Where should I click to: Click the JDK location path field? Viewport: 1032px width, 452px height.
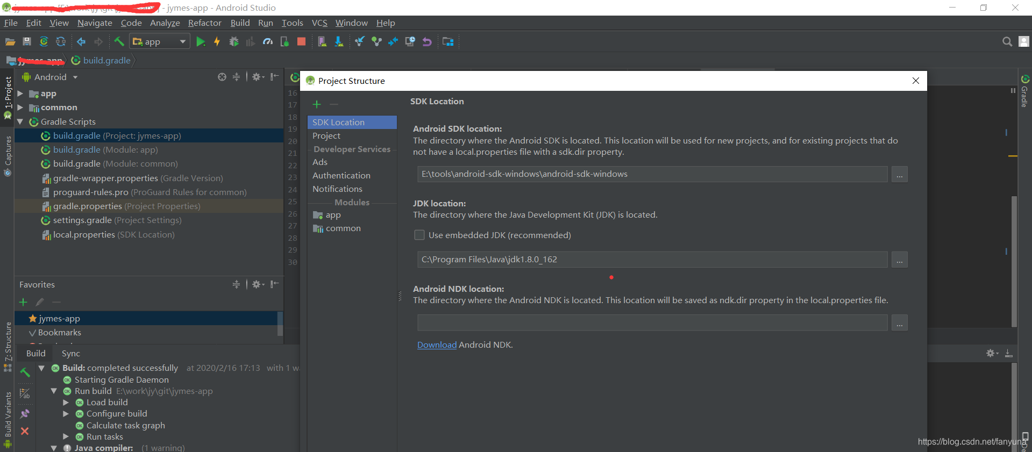tap(652, 260)
